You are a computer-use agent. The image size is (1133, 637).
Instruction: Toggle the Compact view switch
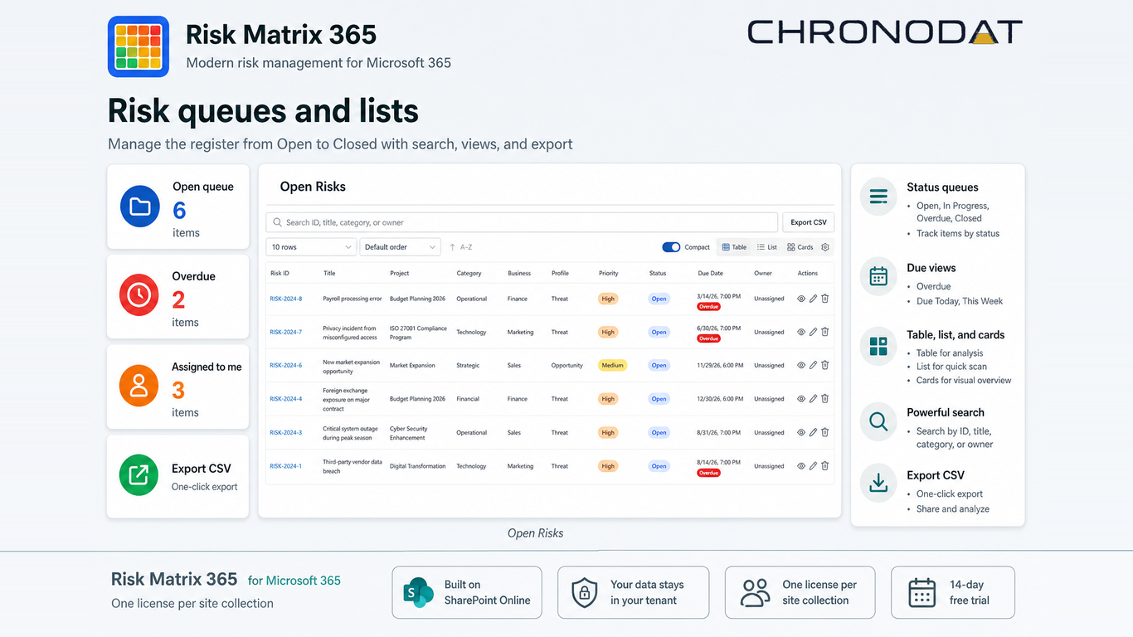[671, 247]
